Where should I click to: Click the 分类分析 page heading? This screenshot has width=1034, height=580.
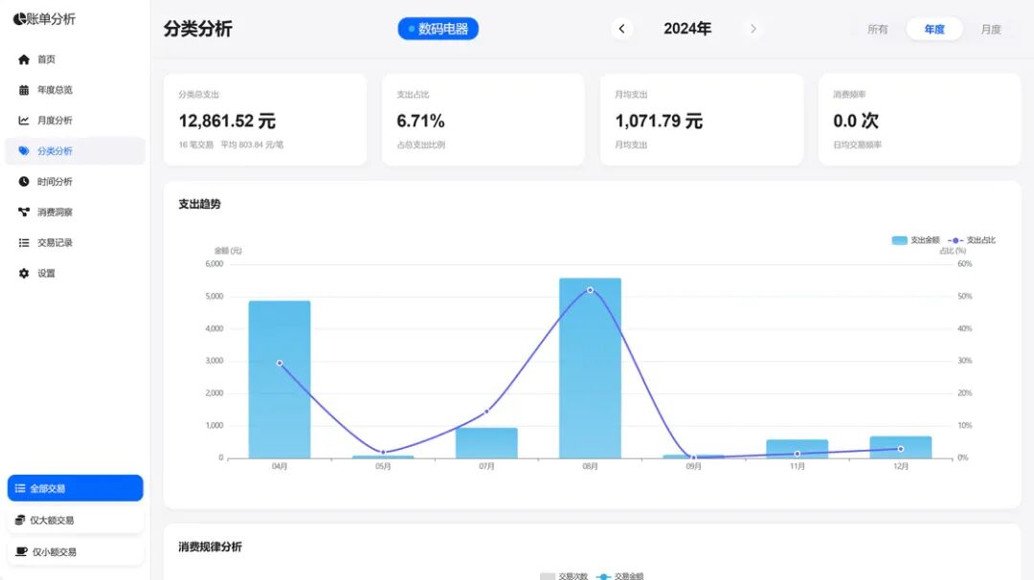[x=198, y=29]
